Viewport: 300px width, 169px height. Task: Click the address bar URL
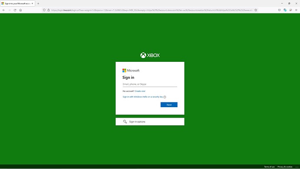pyautogui.click(x=152, y=10)
